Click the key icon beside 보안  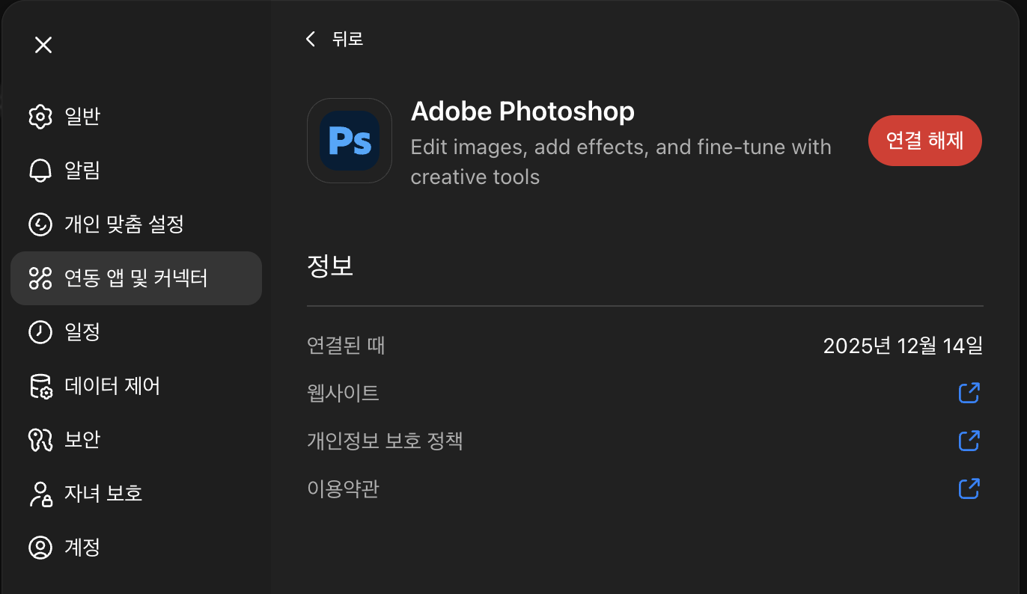click(40, 440)
